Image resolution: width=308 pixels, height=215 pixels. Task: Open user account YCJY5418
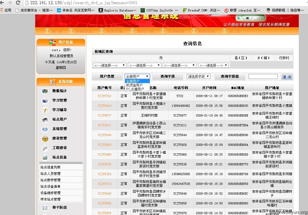point(104,106)
